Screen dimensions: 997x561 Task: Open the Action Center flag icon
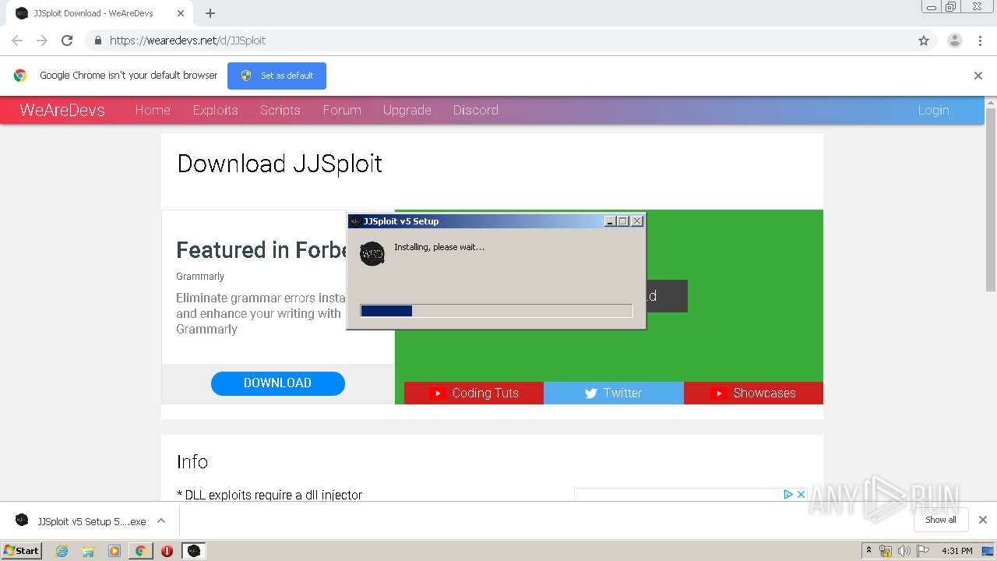(x=923, y=551)
